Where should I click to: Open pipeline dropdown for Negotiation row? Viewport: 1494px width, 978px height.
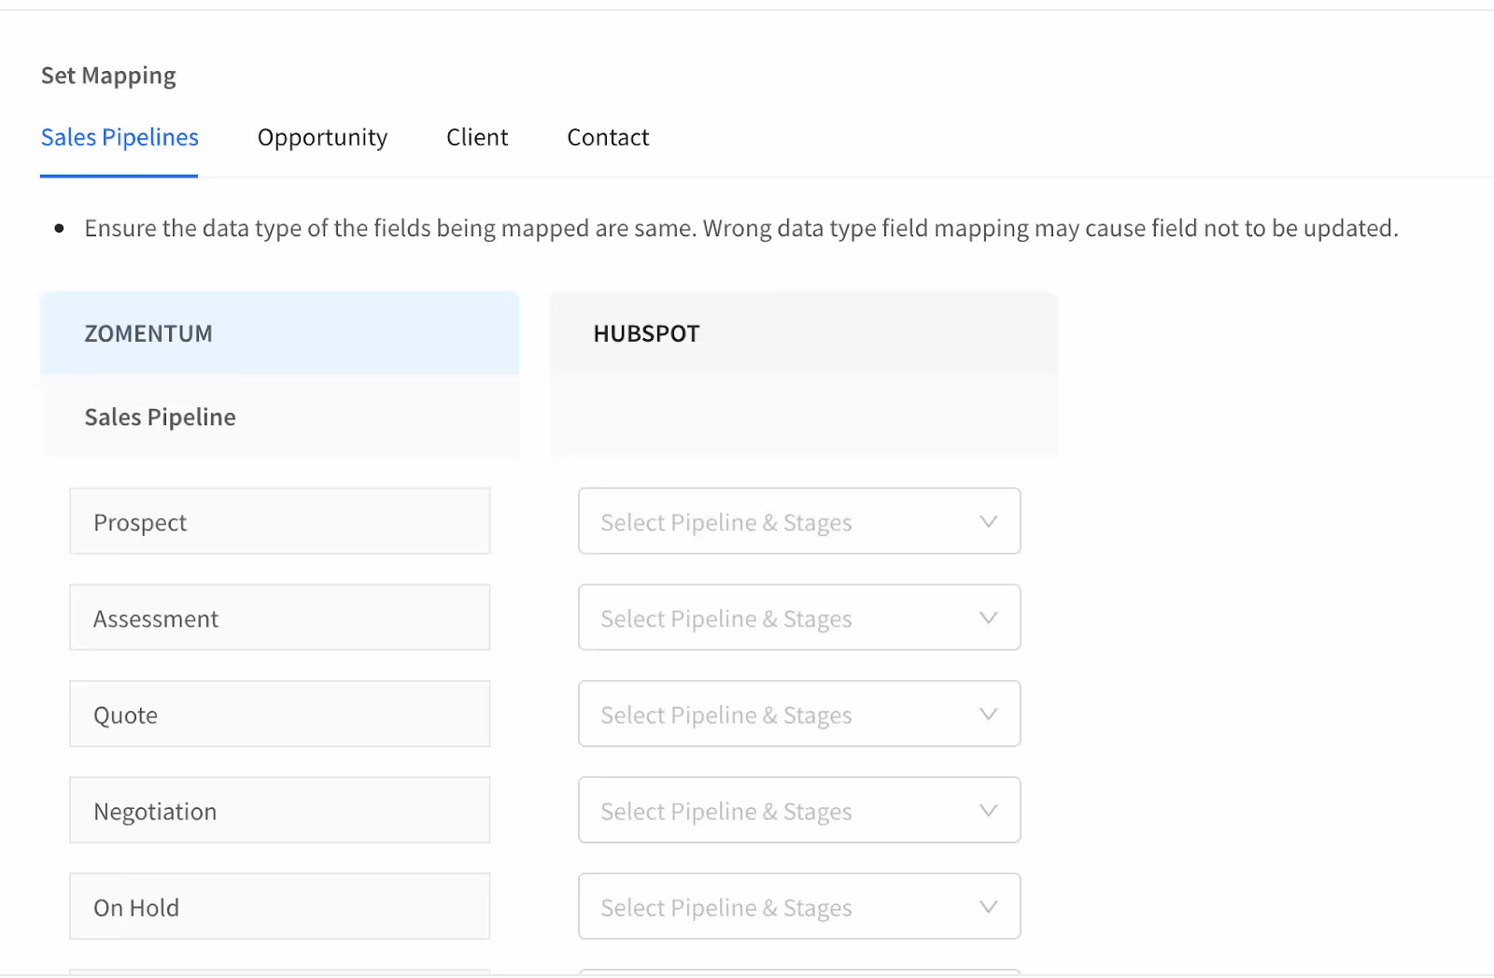click(799, 810)
